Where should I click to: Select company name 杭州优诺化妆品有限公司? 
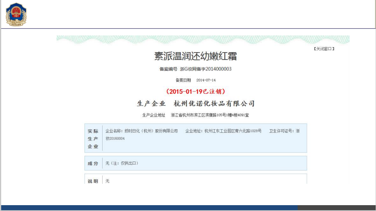pyautogui.click(x=214, y=103)
